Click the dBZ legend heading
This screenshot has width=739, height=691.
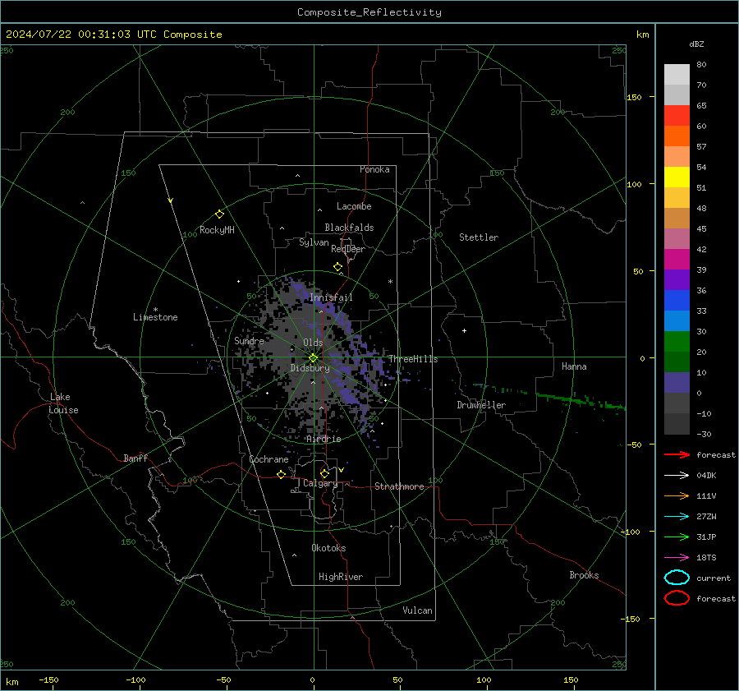coord(696,44)
